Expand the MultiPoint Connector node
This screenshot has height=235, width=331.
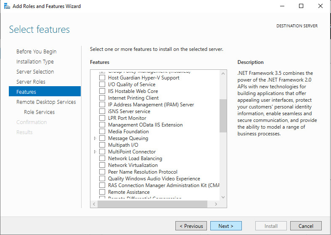coord(95,152)
